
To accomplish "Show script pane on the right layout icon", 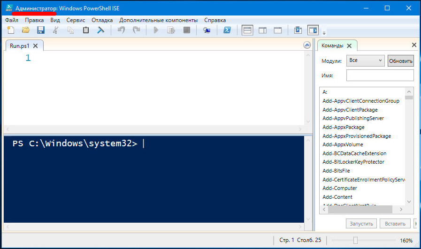I will [262, 30].
